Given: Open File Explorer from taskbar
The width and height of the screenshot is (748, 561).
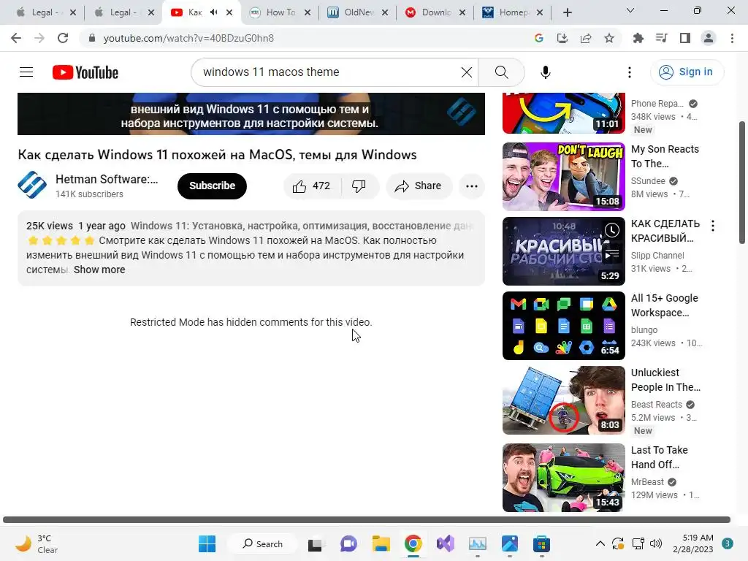Looking at the screenshot, I should coord(381,543).
